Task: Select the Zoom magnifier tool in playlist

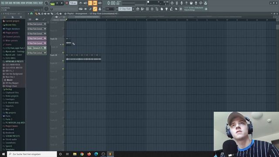Action: point(58,14)
